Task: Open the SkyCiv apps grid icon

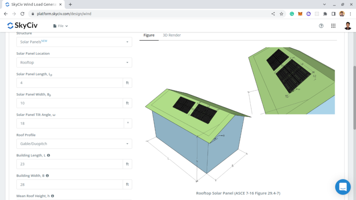Action: 333,25
